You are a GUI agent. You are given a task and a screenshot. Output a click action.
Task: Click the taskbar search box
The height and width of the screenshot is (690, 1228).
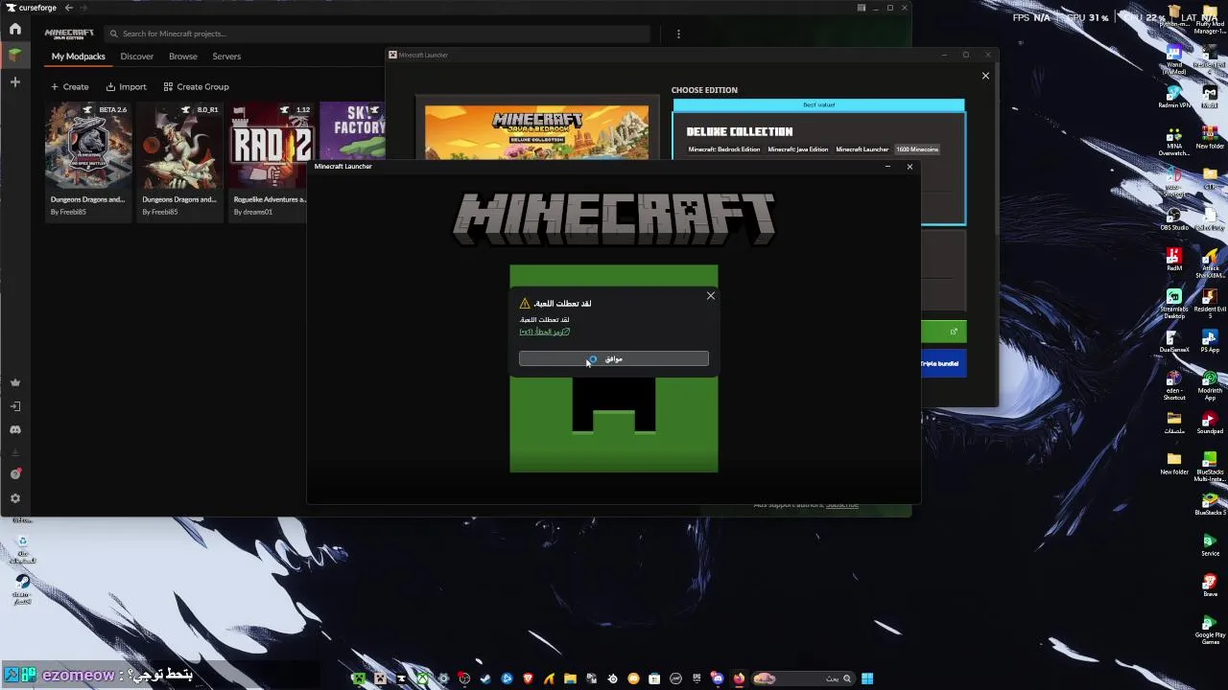click(802, 678)
